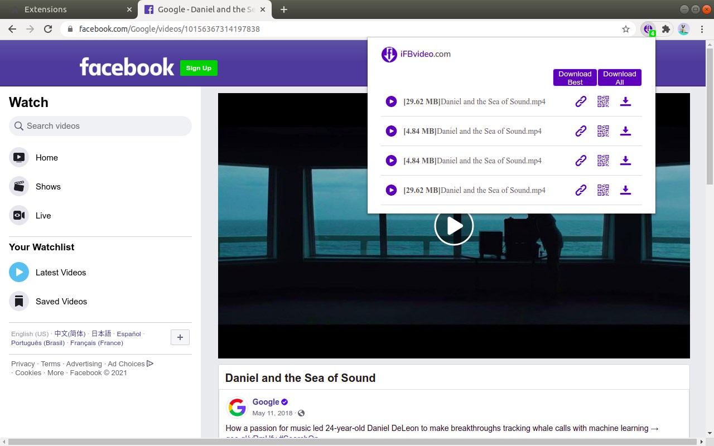Switch language to Français (France)
The height and width of the screenshot is (446, 714).
[x=97, y=343]
